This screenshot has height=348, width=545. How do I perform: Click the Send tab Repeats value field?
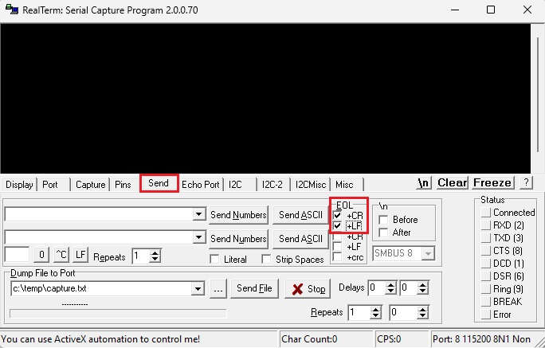pyautogui.click(x=141, y=256)
